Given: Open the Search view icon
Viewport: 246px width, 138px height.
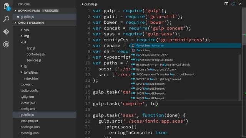Looking at the screenshot, I should coord(6,19).
